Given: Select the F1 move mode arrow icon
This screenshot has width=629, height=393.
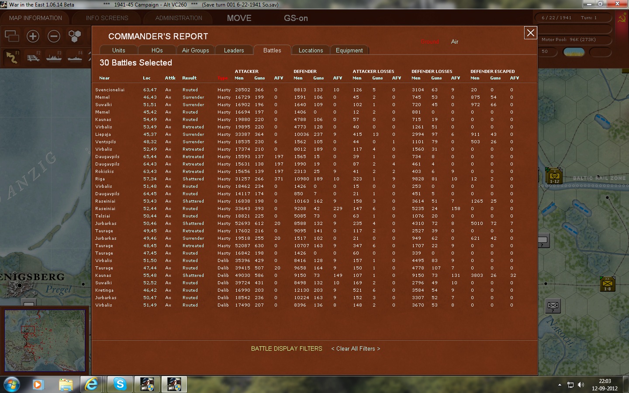Looking at the screenshot, I should pos(12,57).
